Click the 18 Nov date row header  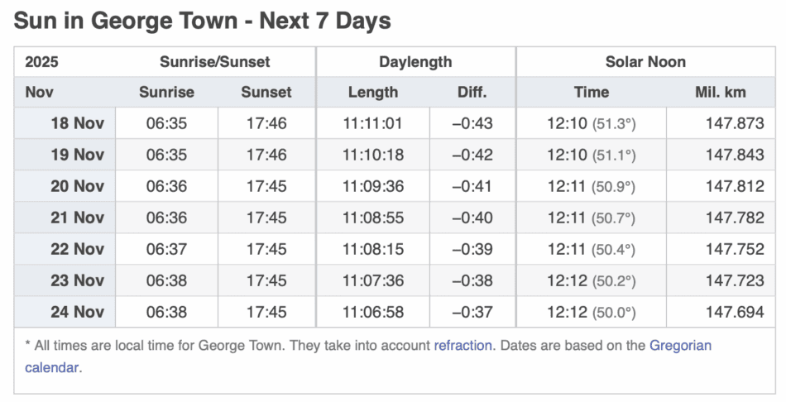tap(77, 124)
